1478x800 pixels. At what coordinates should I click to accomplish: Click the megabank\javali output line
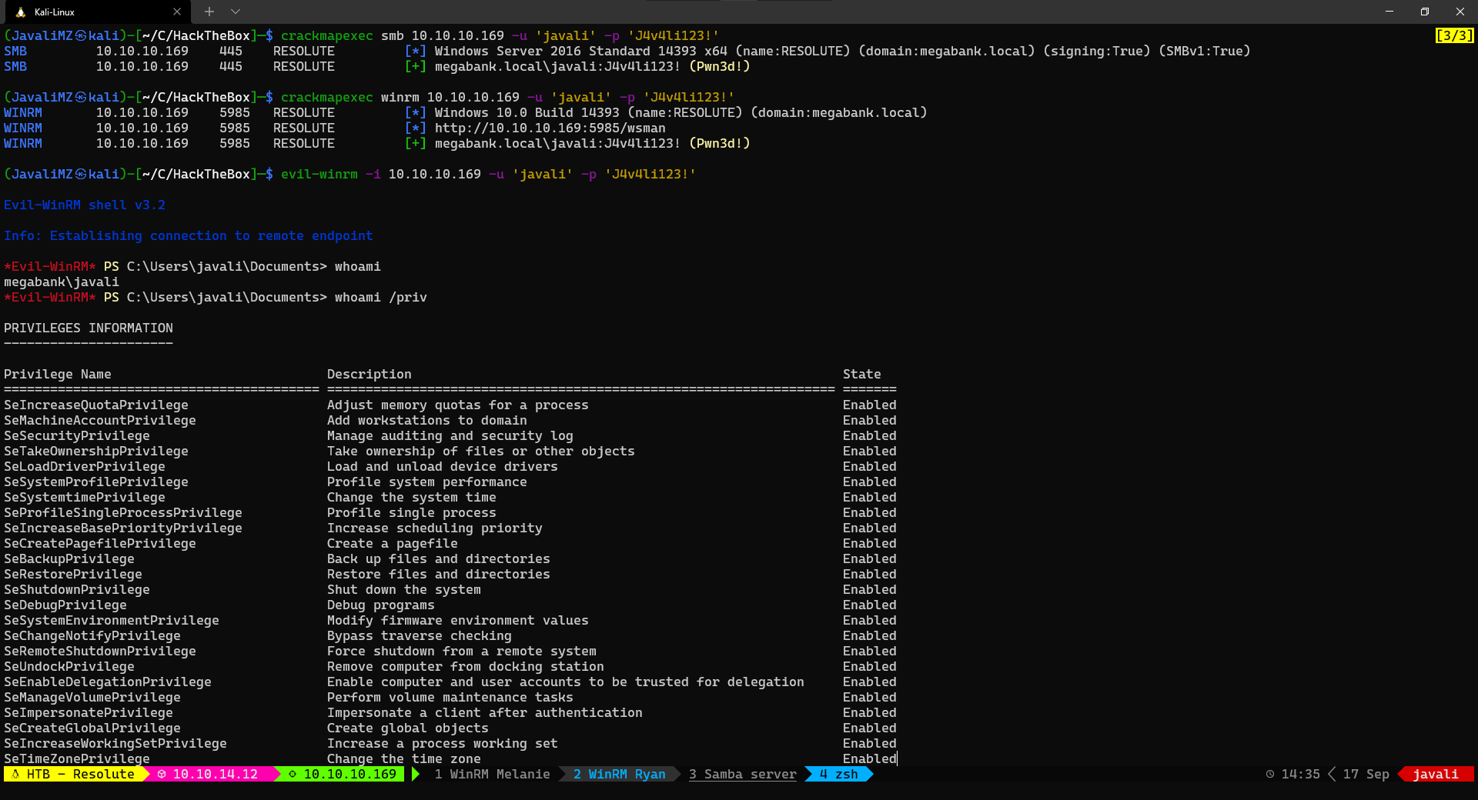61,282
